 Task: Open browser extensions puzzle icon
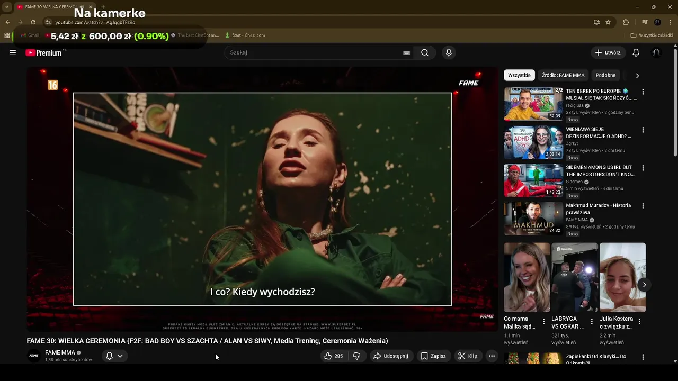[x=626, y=22]
